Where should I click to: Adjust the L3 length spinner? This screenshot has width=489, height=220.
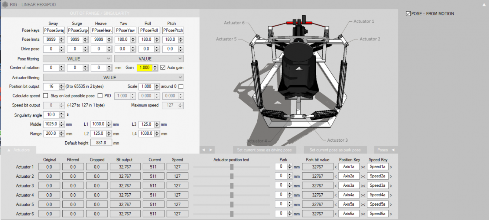157,124
